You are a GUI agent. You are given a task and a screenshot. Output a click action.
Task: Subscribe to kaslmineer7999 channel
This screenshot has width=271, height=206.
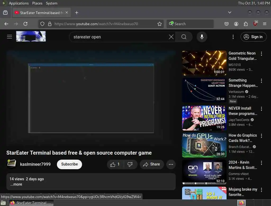[70, 164]
